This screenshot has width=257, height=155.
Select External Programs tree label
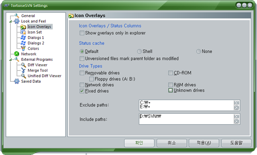click(37, 59)
